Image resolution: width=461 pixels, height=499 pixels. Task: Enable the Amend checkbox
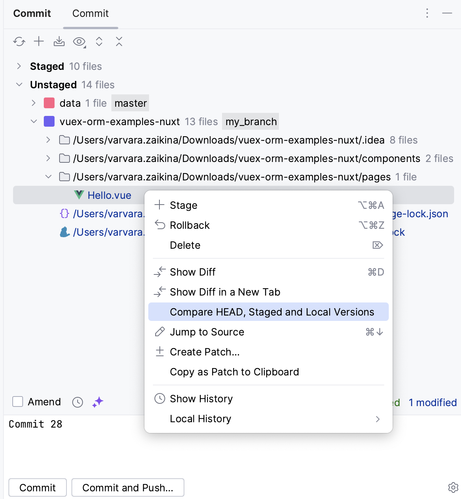coord(18,402)
